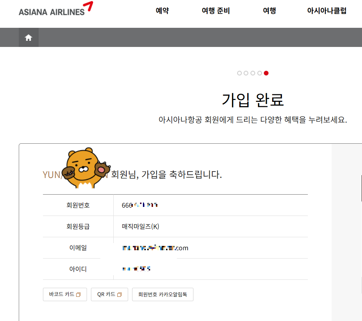The height and width of the screenshot is (321, 362).
Task: Open the 여행 준비 menu
Action: 215,11
